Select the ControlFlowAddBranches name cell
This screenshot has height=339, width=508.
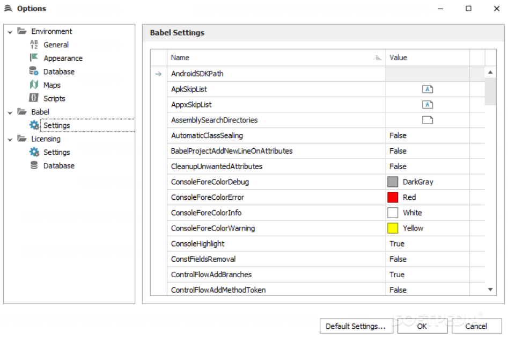[x=276, y=275]
